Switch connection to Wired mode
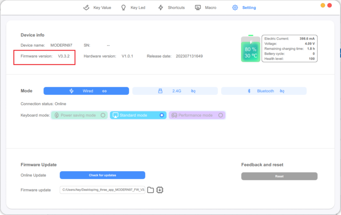Image resolution: width=341 pixels, height=215 pixels. 86,91
